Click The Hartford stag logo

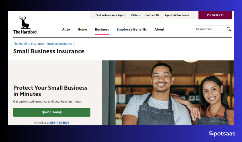pyautogui.click(x=25, y=25)
